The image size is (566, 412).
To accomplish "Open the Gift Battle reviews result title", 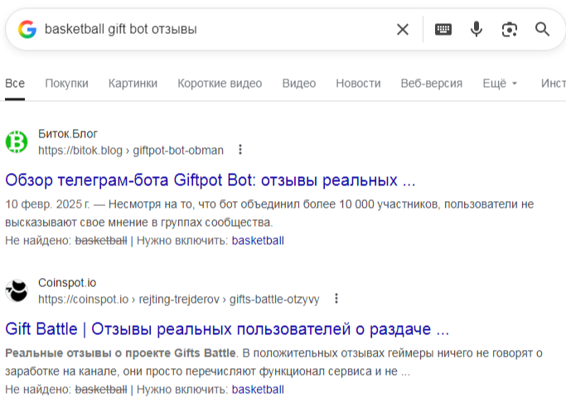I will (227, 328).
